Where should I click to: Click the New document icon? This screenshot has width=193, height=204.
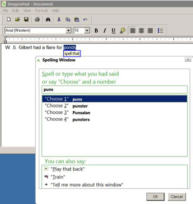pos(9,19)
